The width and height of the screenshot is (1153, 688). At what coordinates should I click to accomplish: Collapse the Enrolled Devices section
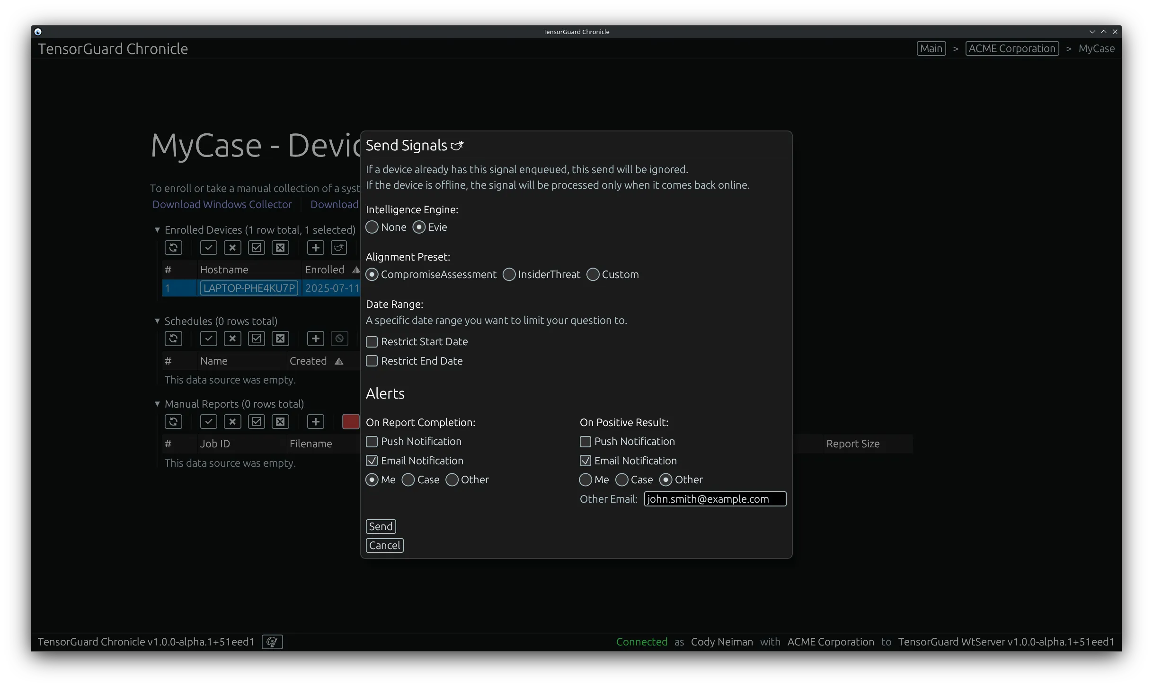[158, 230]
